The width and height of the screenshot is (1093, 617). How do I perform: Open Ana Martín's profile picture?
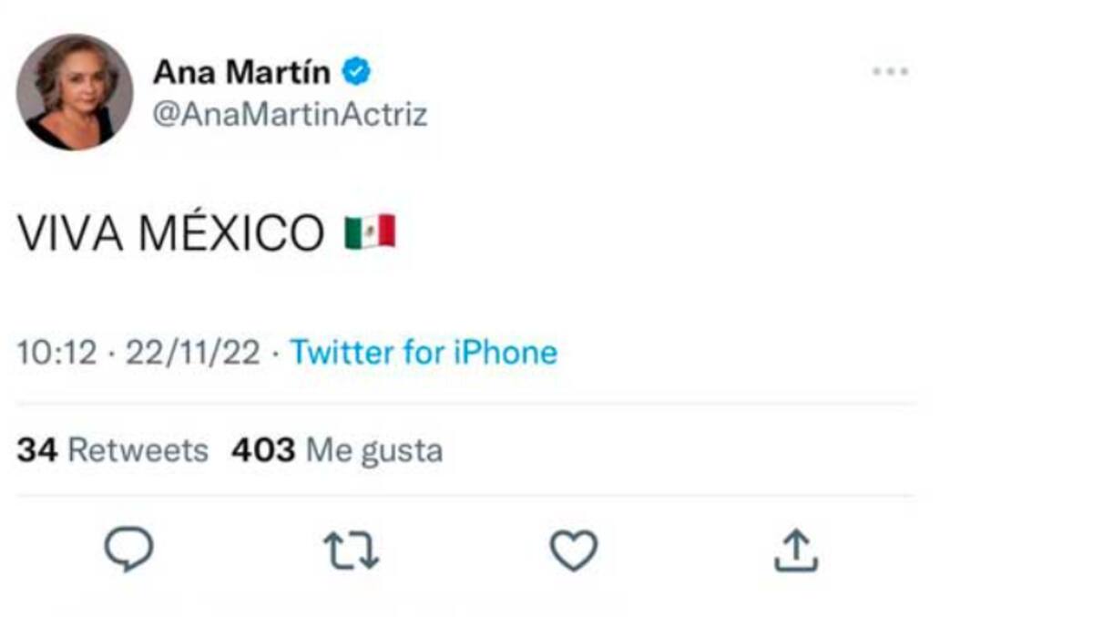pos(75,92)
